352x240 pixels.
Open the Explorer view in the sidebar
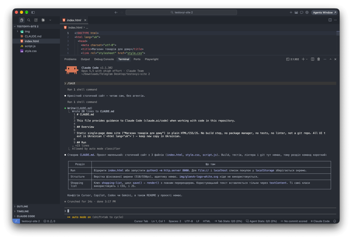click(x=22, y=20)
